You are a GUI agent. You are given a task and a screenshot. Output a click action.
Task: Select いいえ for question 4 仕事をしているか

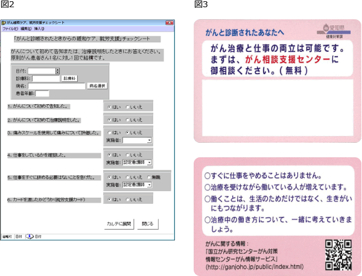(127, 155)
